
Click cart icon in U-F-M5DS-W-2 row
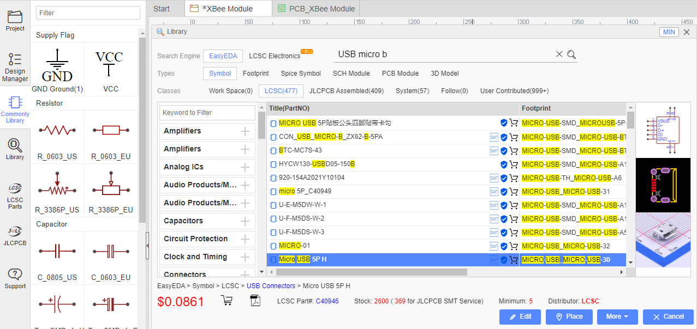(x=514, y=219)
